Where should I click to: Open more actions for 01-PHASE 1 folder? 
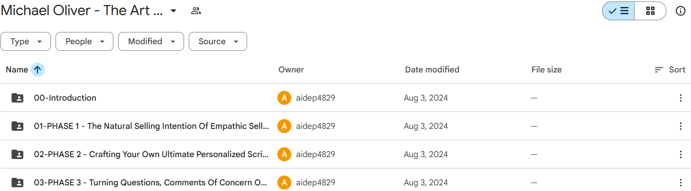(680, 126)
